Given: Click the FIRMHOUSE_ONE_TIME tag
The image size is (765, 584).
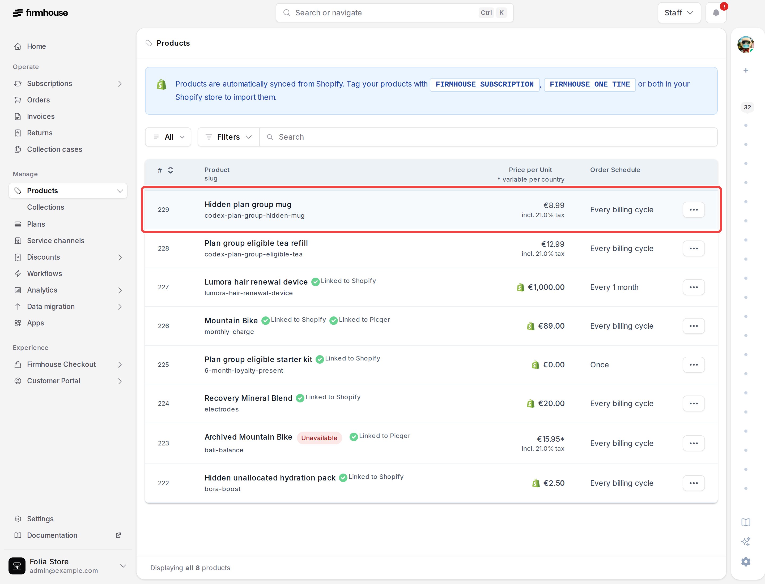Looking at the screenshot, I should pyautogui.click(x=590, y=84).
